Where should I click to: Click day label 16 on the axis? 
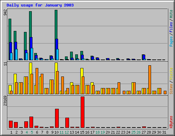(x=87, y=132)
